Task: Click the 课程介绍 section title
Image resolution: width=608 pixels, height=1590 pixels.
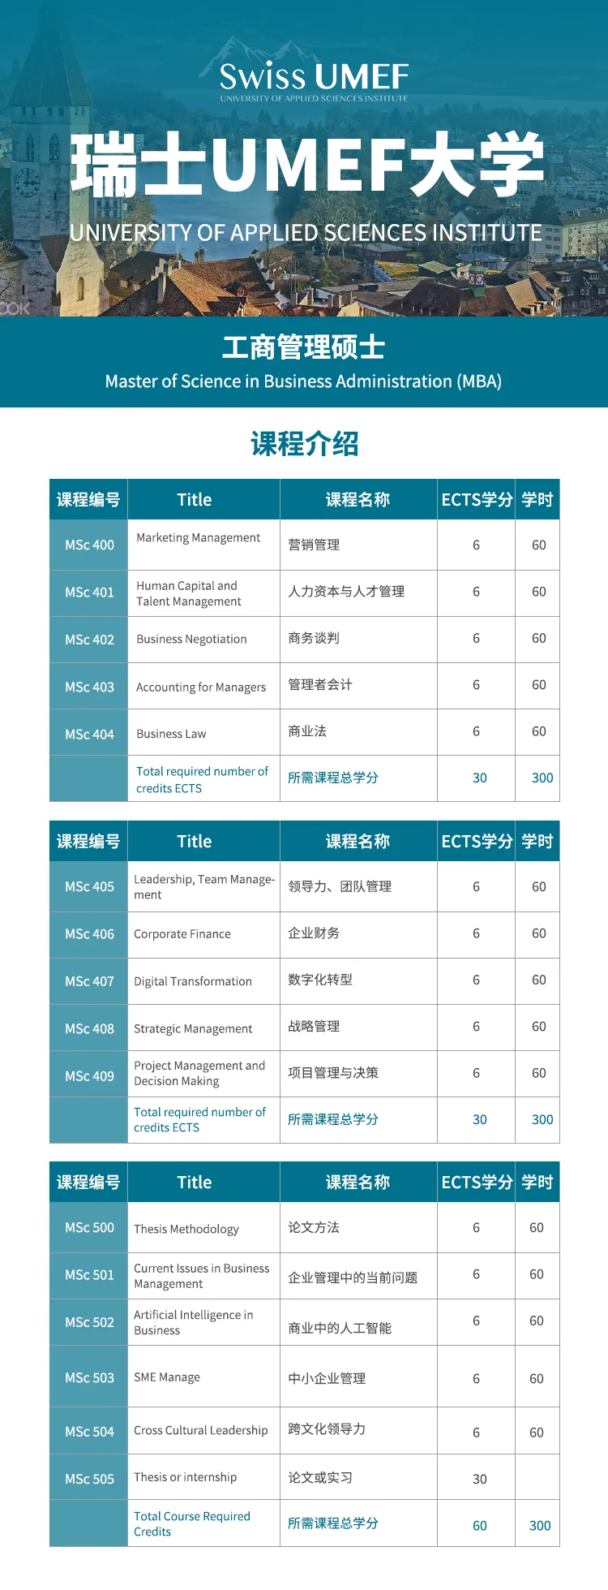Action: point(304,444)
